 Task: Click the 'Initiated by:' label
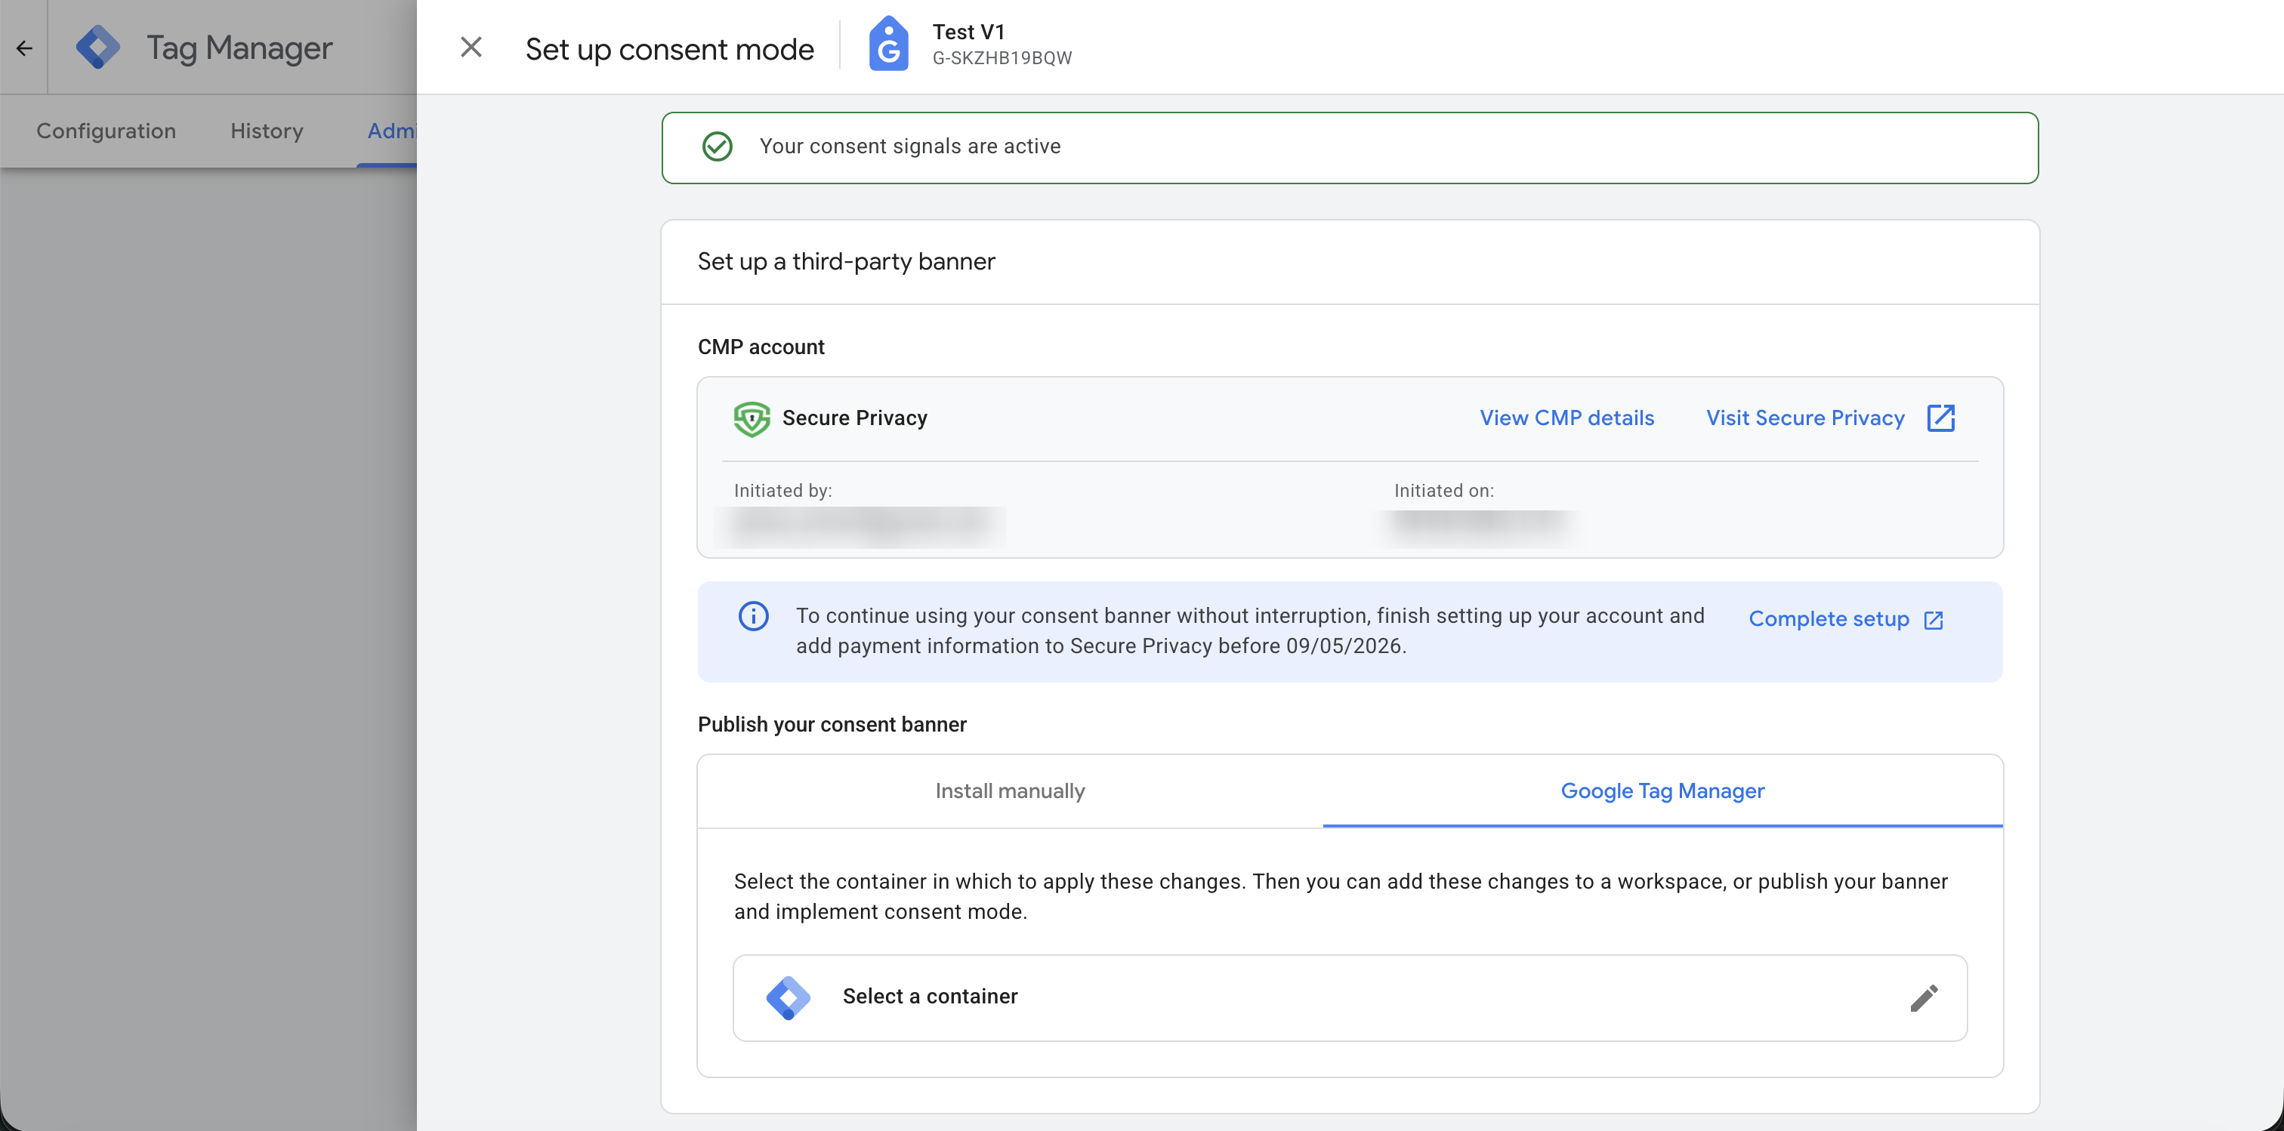click(783, 491)
